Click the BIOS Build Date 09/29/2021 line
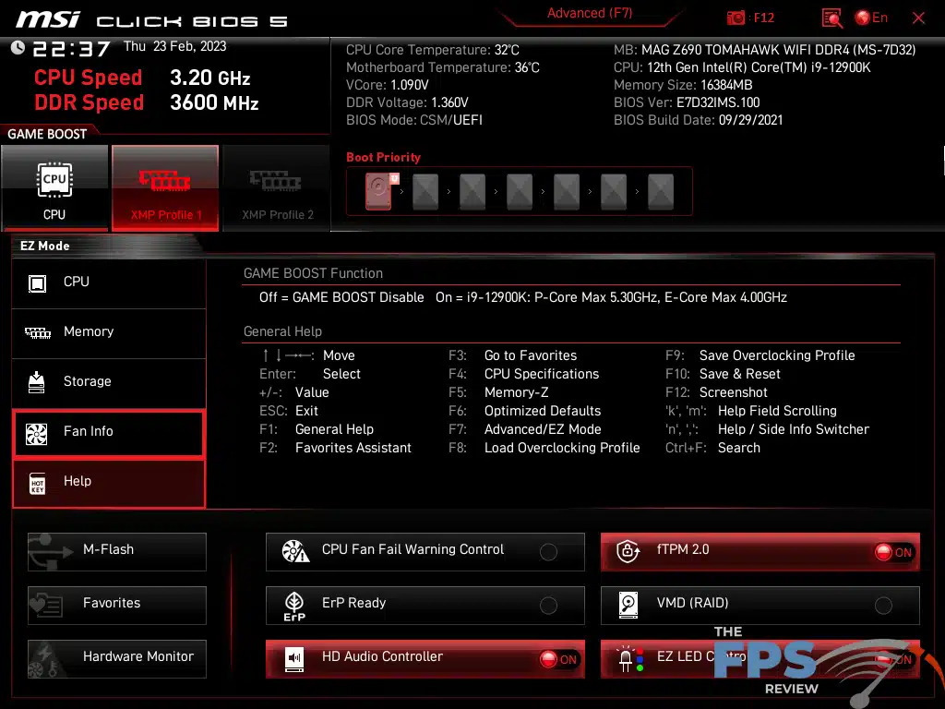945x709 pixels. (698, 120)
